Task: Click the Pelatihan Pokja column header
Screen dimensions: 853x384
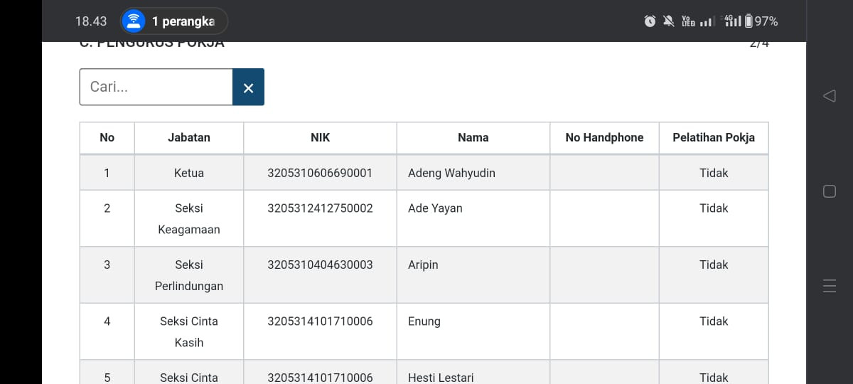Action: pyautogui.click(x=713, y=138)
